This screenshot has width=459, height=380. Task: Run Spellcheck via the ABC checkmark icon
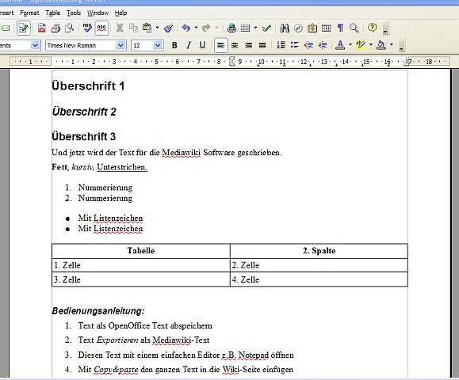(87, 28)
